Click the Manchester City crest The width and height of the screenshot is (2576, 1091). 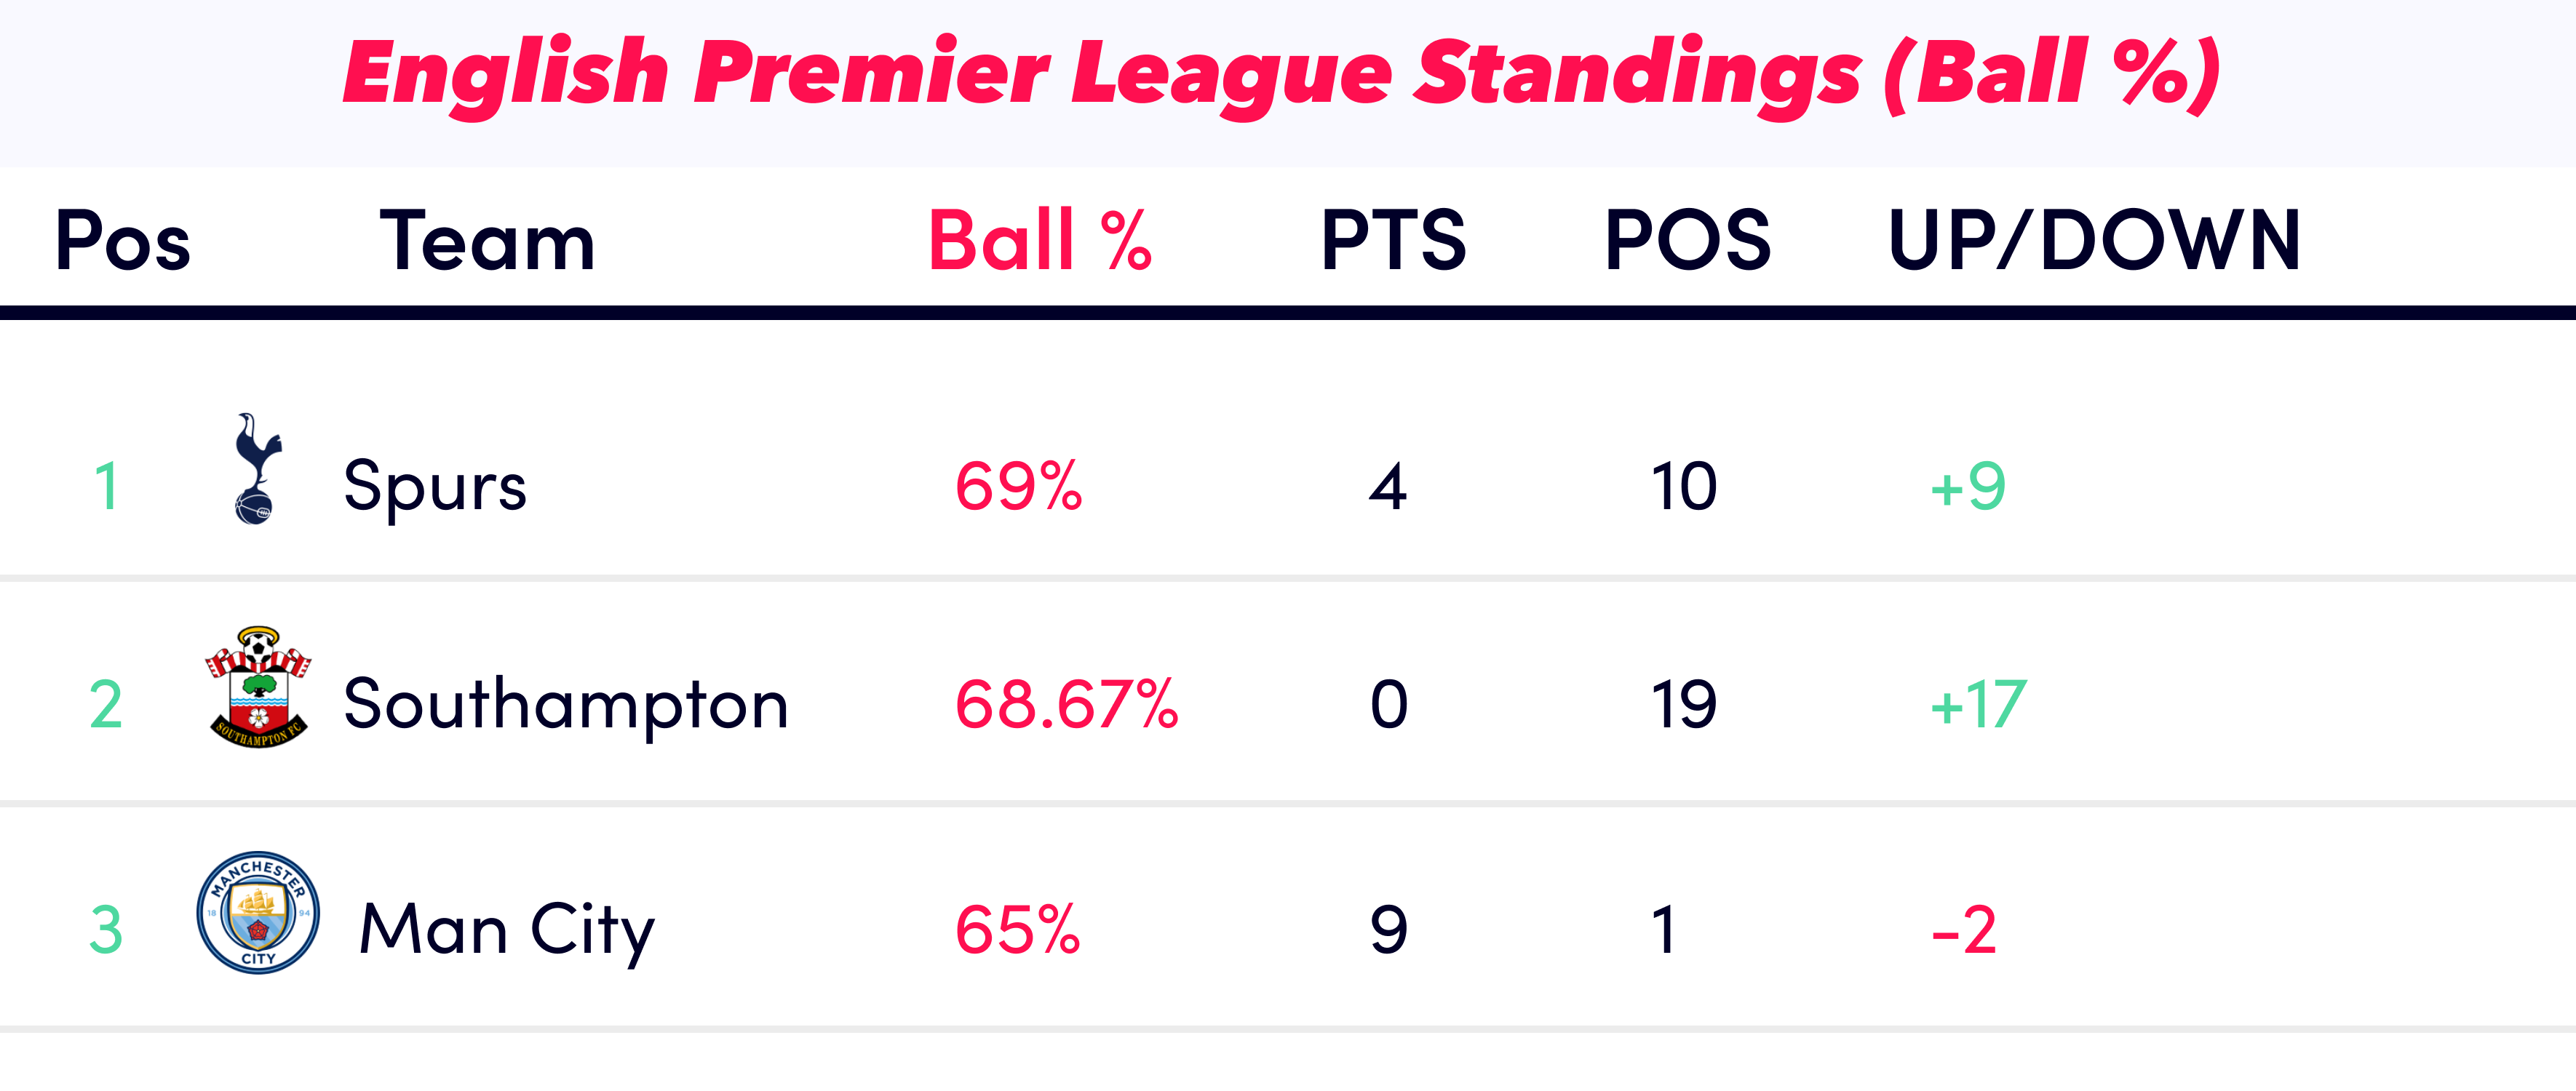click(258, 913)
